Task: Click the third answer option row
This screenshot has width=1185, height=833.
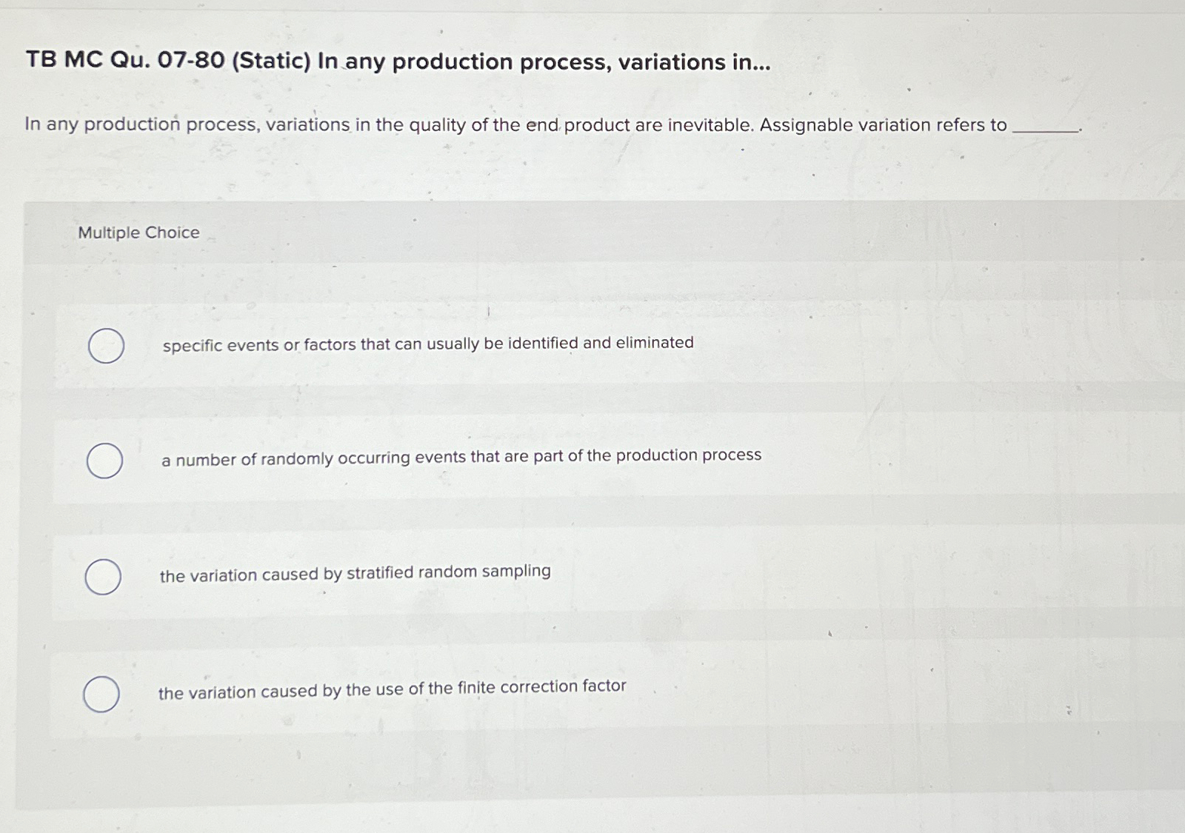Action: [518, 576]
